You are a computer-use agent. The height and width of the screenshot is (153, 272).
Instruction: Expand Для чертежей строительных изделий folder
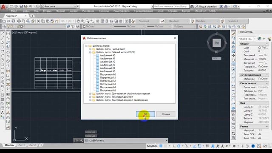click(x=90, y=93)
